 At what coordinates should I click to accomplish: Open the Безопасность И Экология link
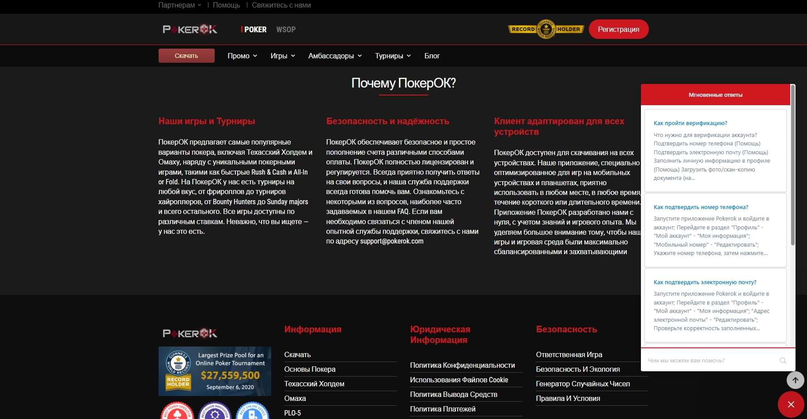tap(578, 369)
